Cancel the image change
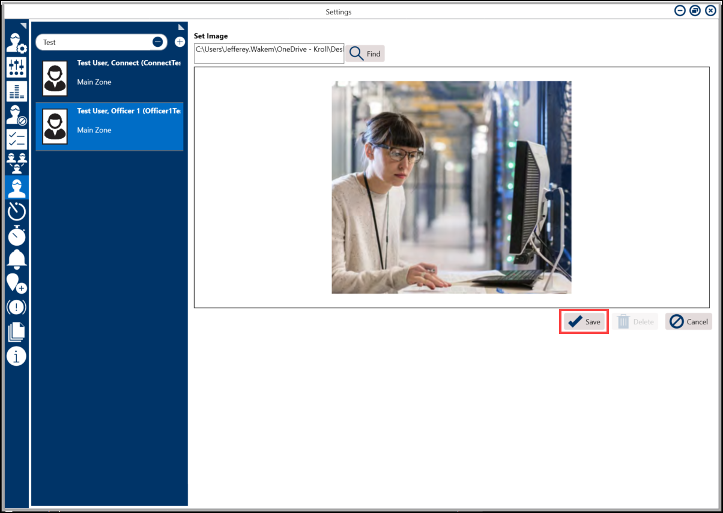The height and width of the screenshot is (513, 723). tap(688, 322)
